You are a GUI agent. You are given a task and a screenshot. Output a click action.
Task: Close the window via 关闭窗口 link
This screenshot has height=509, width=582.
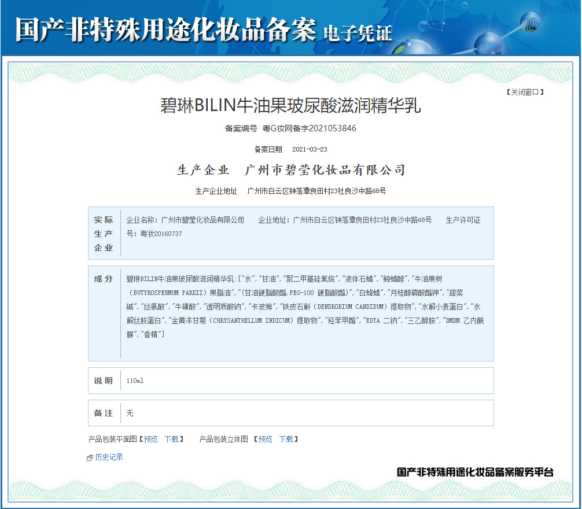point(525,92)
